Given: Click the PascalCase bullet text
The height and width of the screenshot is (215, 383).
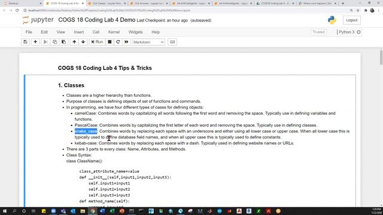Looking at the screenshot, I should click(196, 125).
